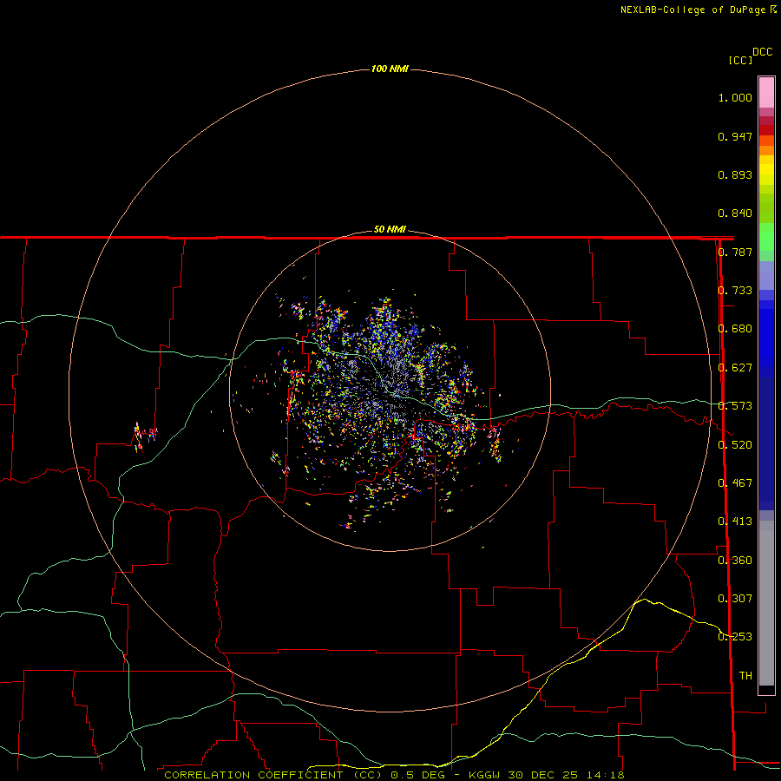The width and height of the screenshot is (781, 781).
Task: Click the 100 NMI range ring label
Action: click(x=390, y=69)
